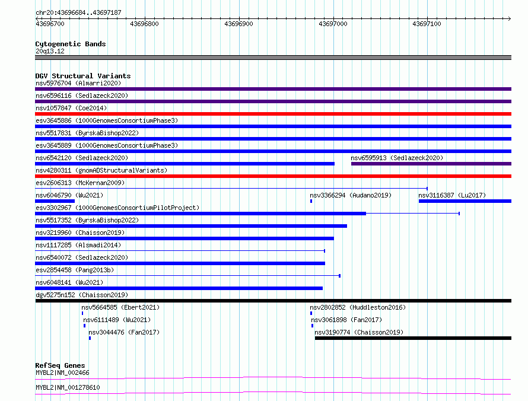
Task: Click the 43696900 ruler position label
Action: pyautogui.click(x=238, y=24)
